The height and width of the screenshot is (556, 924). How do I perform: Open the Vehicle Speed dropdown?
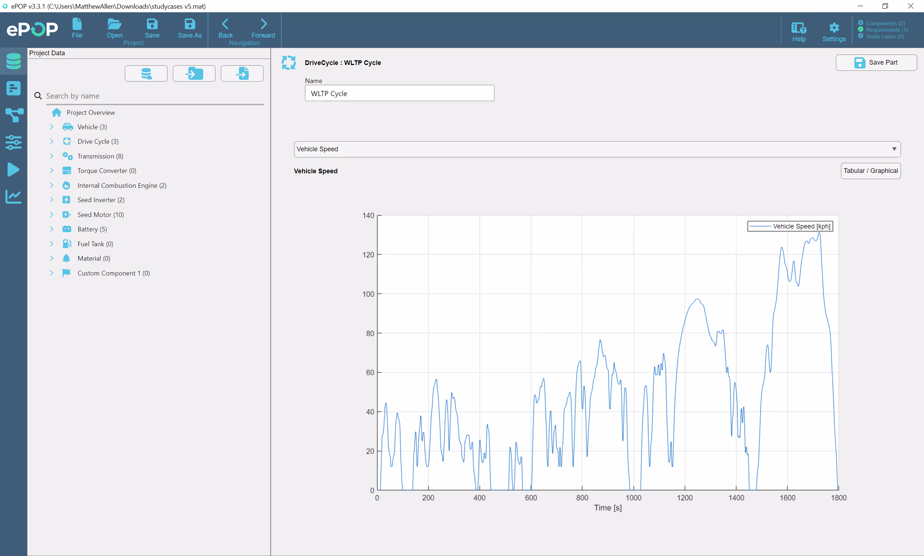pos(597,149)
